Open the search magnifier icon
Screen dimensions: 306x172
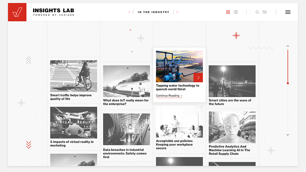(x=257, y=12)
